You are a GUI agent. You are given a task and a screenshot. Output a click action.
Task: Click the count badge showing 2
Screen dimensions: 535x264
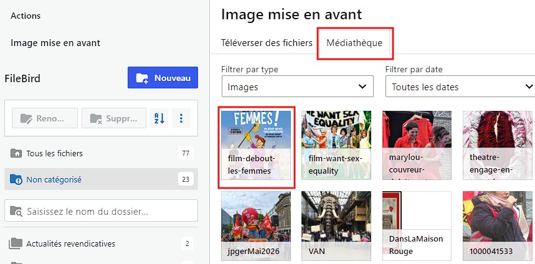pyautogui.click(x=187, y=243)
